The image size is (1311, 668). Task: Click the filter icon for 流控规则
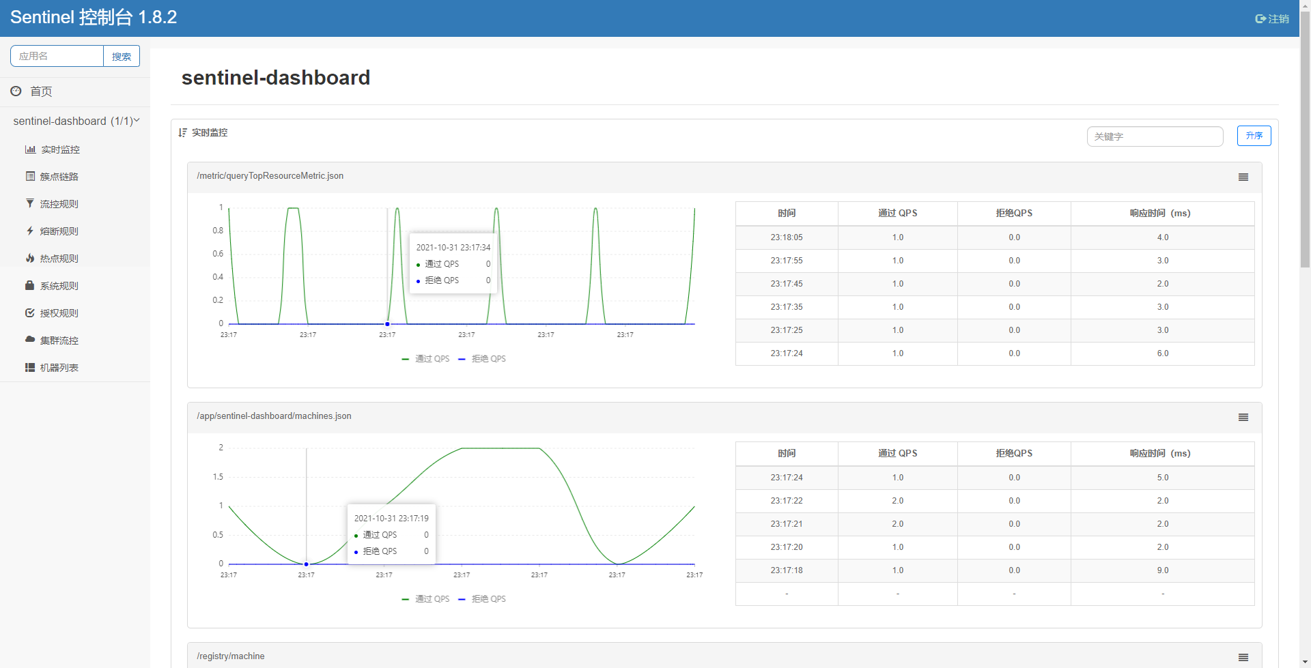point(30,203)
